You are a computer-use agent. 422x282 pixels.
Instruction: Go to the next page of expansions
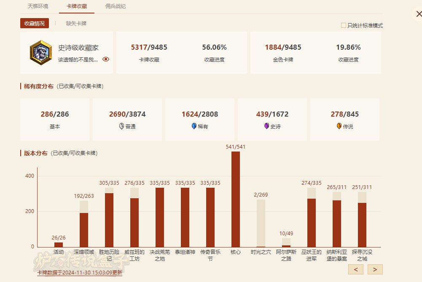375,269
